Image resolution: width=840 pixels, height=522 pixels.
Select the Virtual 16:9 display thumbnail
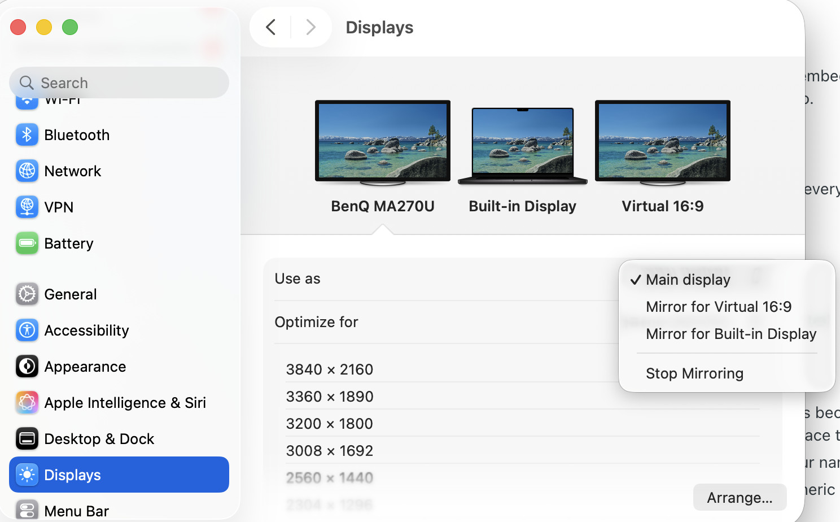(x=663, y=142)
